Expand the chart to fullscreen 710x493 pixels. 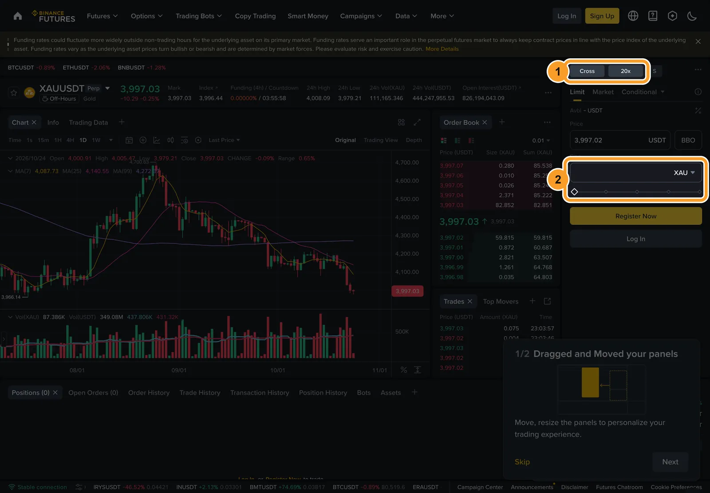(417, 122)
